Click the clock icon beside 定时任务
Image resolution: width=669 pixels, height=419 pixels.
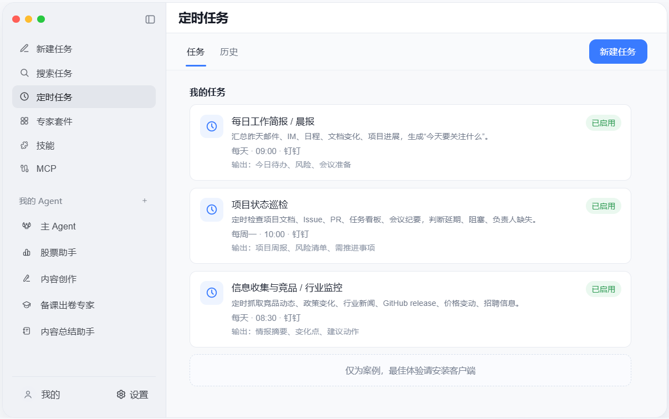click(x=24, y=96)
